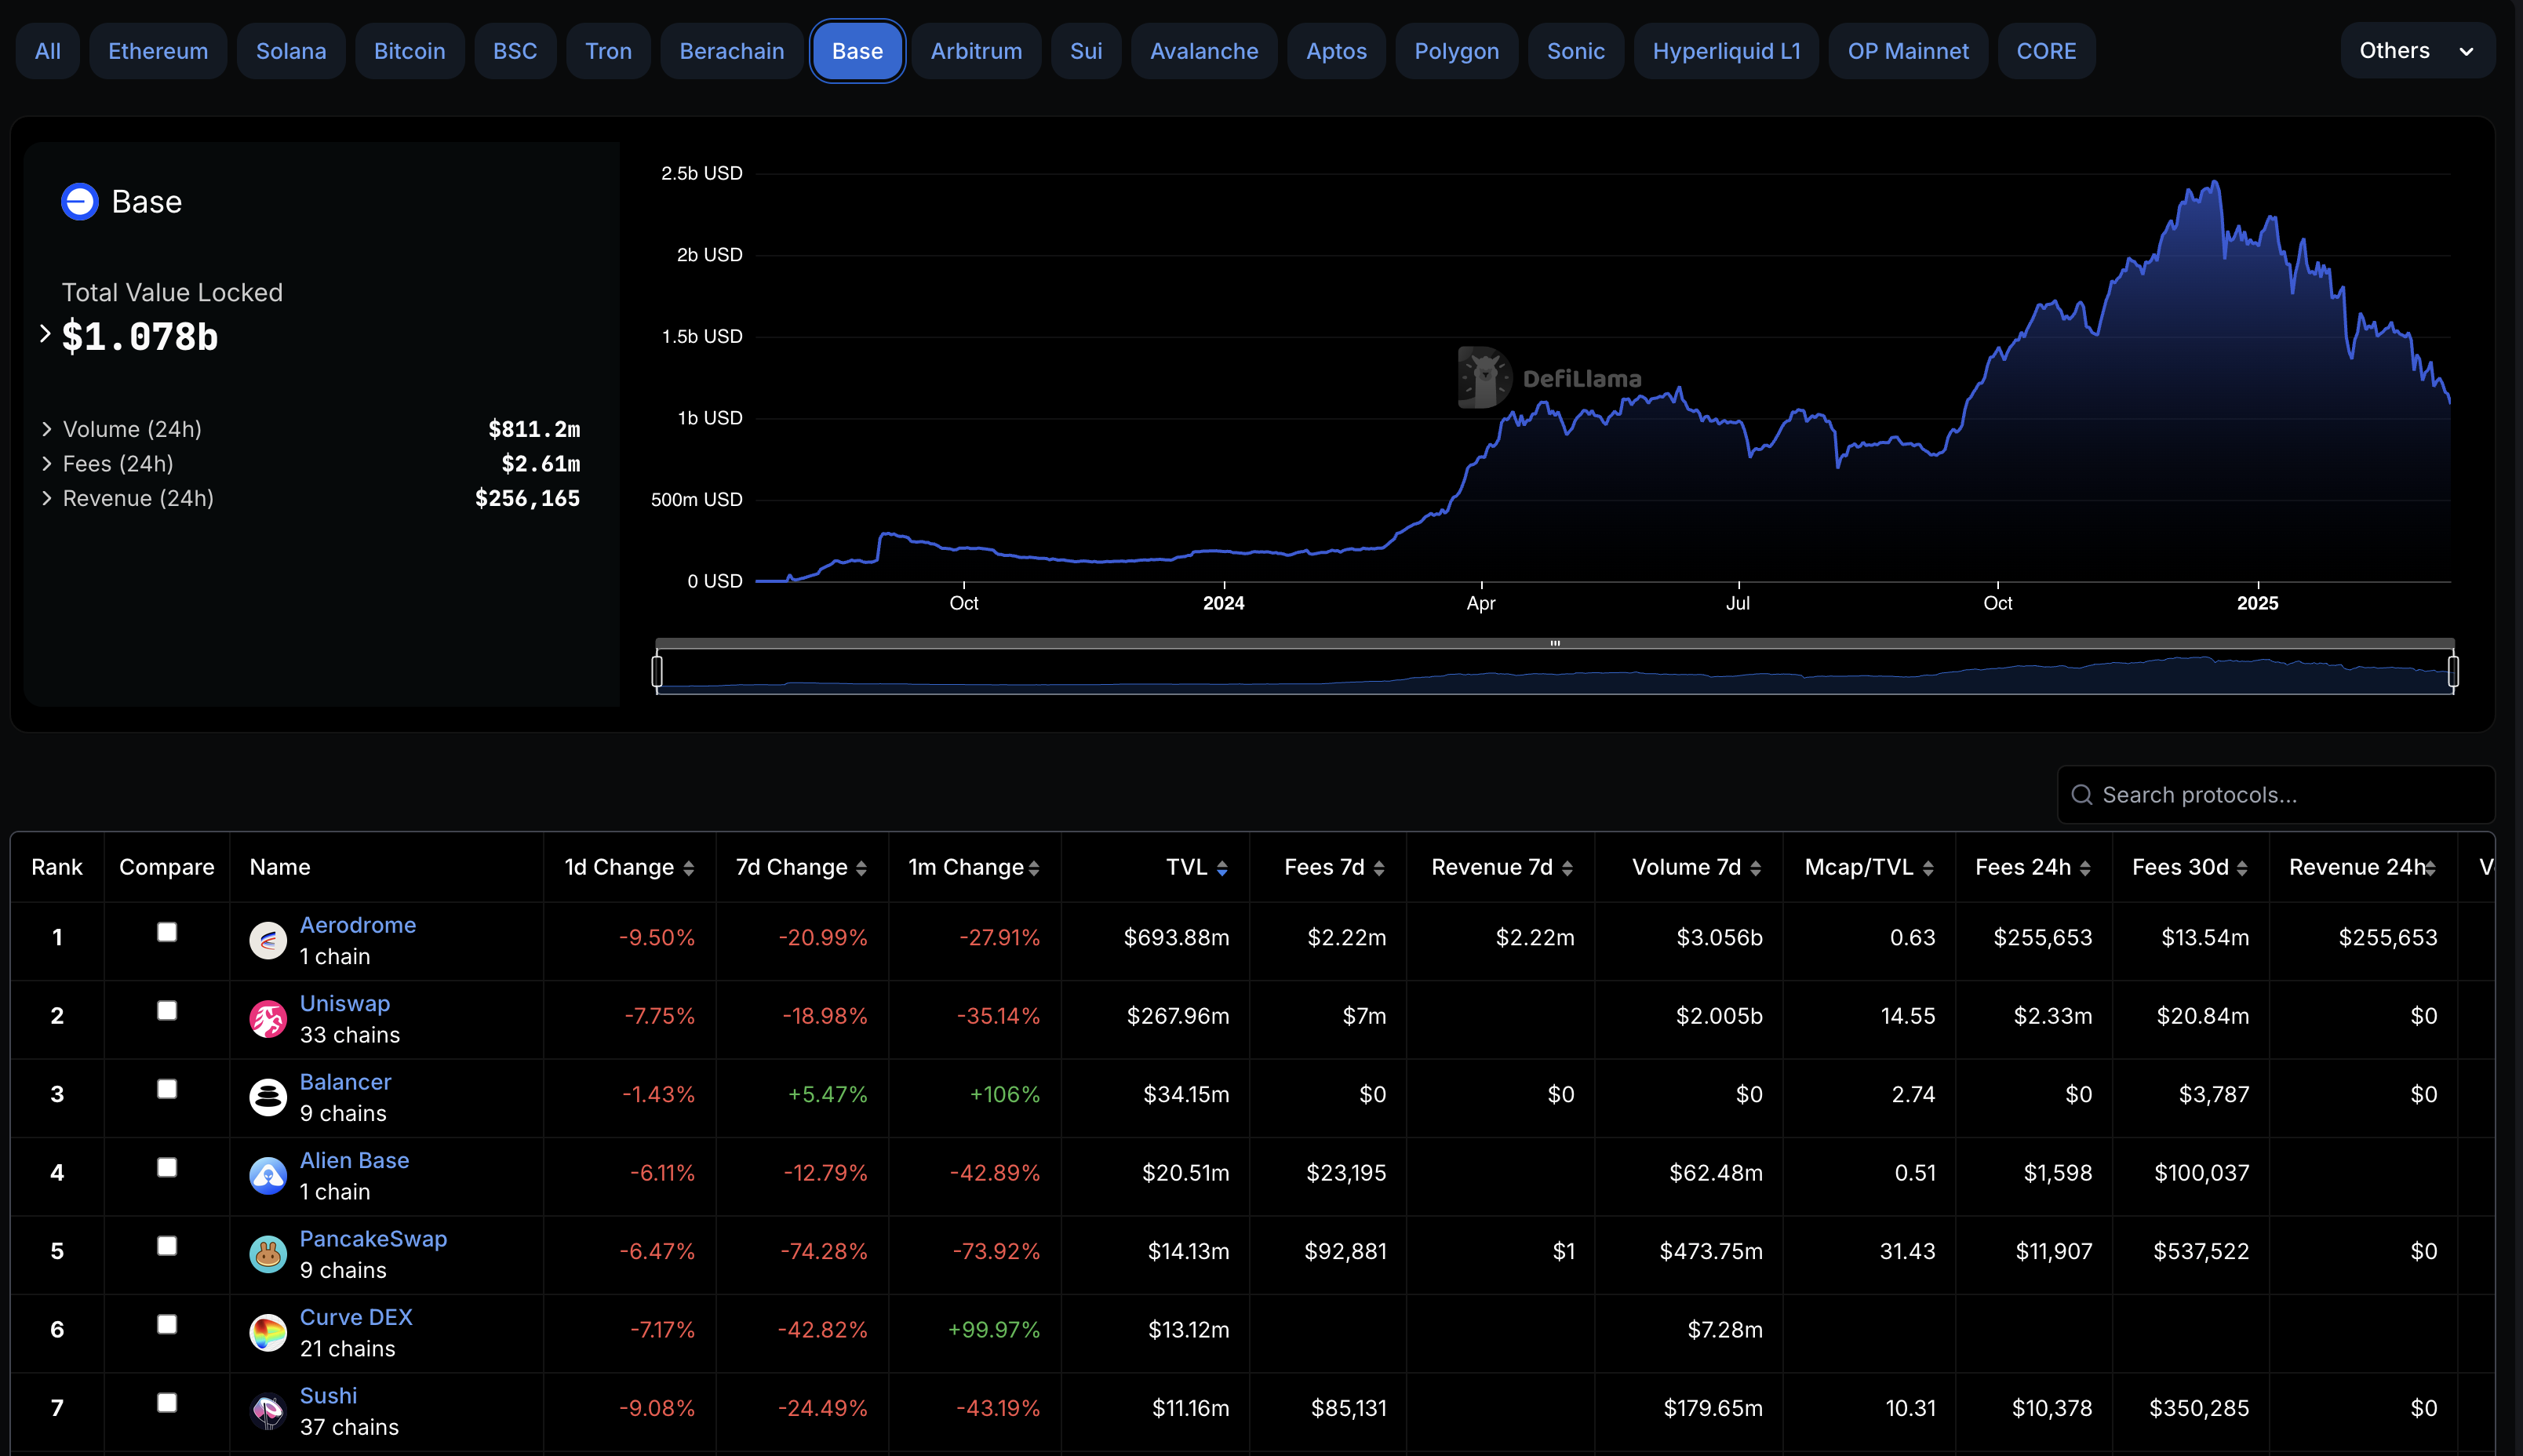
Task: Sort by Revenue 7d arrows
Action: pyautogui.click(x=1567, y=869)
